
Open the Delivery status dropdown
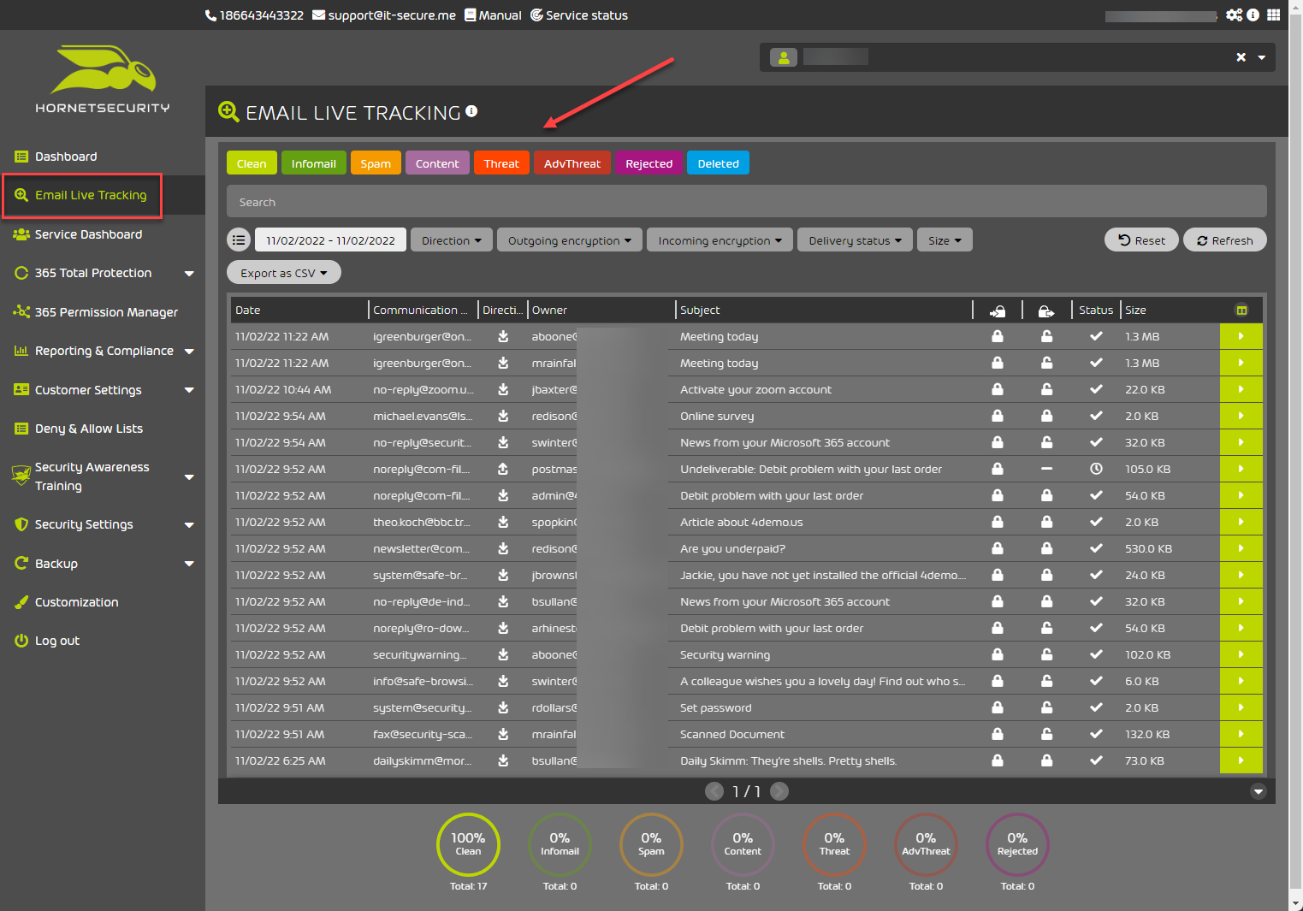click(x=856, y=240)
